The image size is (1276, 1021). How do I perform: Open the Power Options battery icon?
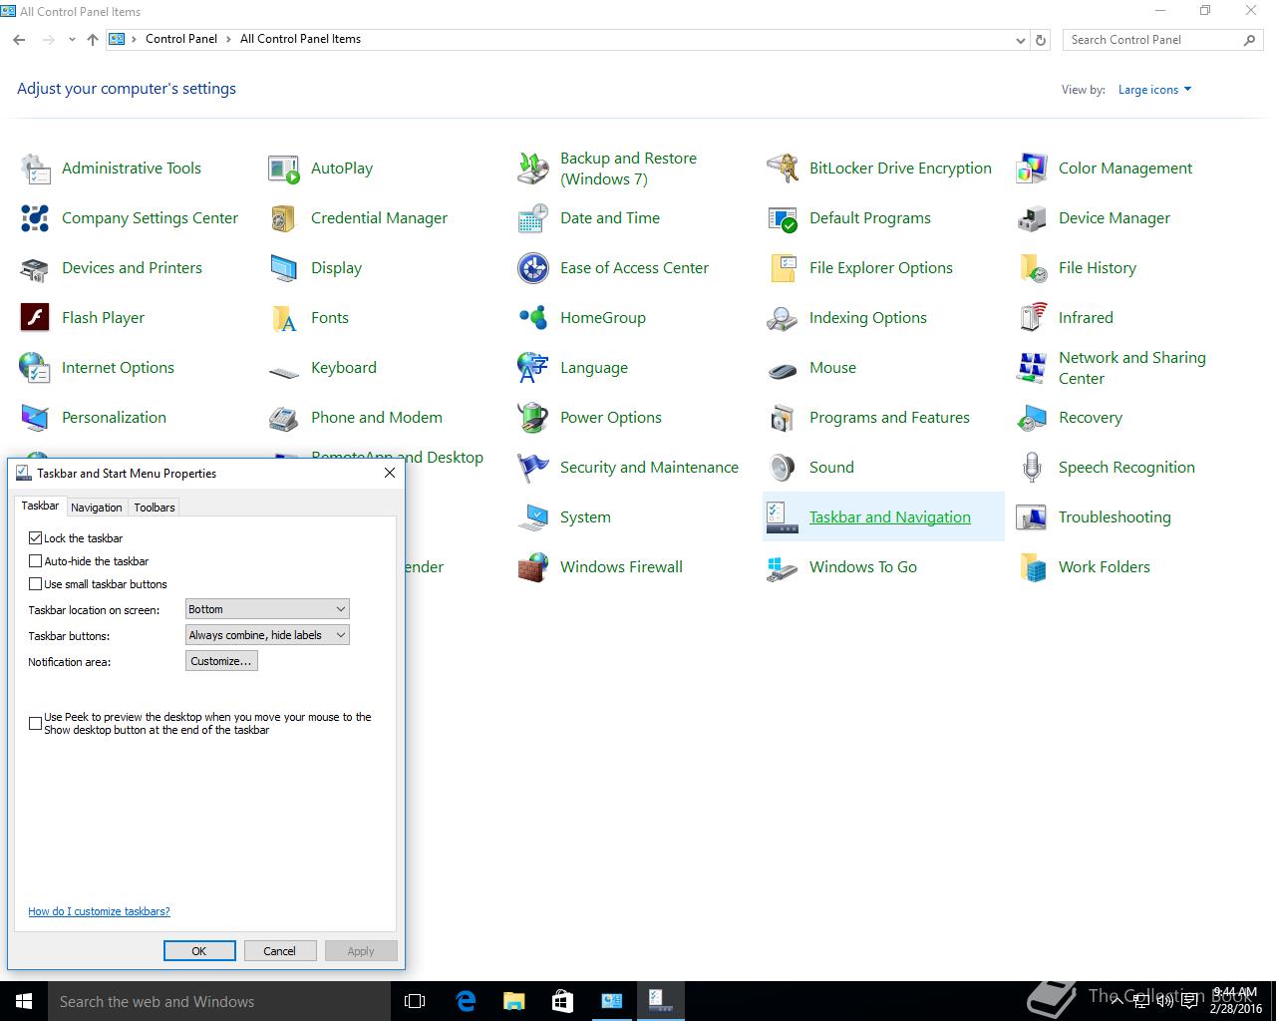533,418
